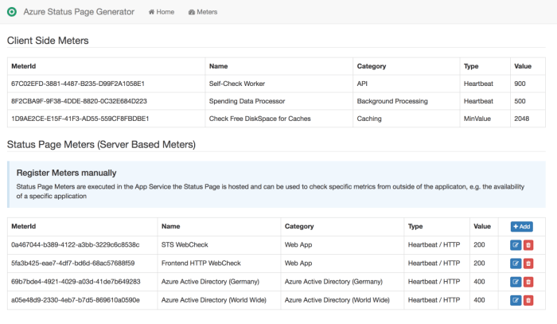Open the Meters navigation item
The width and height of the screenshot is (557, 324).
point(203,12)
